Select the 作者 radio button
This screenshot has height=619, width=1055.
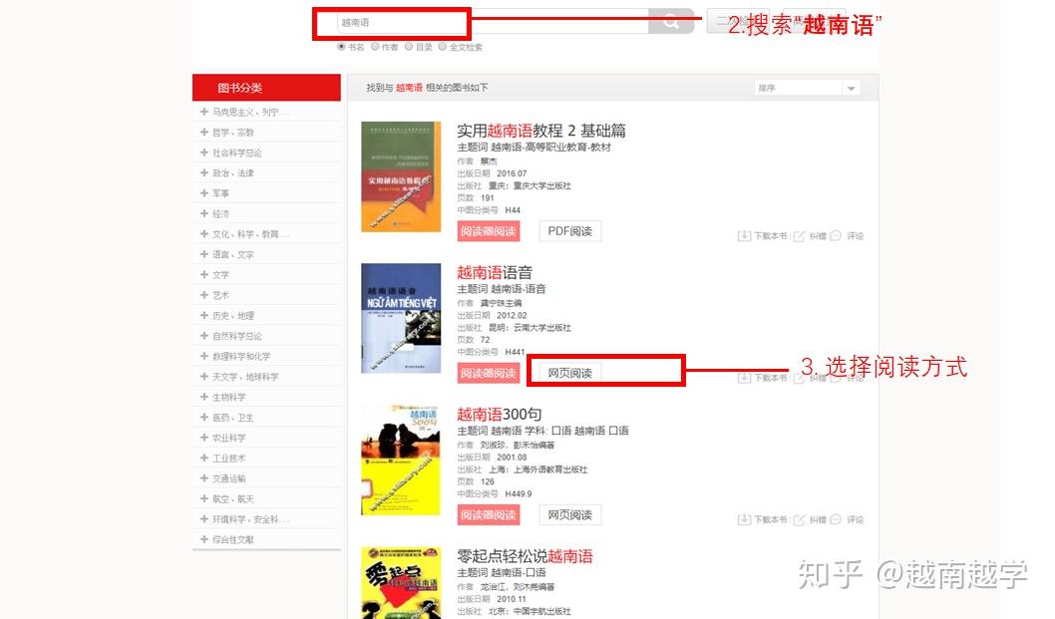tap(376, 47)
